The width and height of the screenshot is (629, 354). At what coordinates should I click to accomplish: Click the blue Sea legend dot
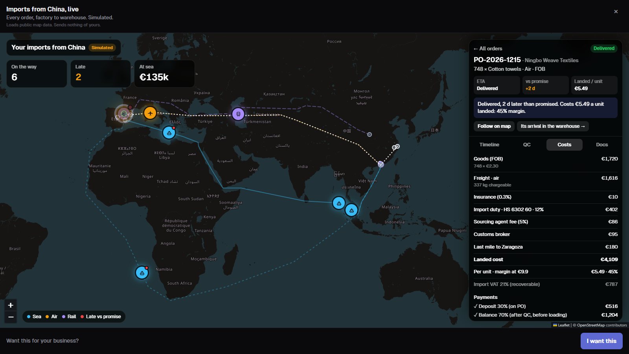29,317
